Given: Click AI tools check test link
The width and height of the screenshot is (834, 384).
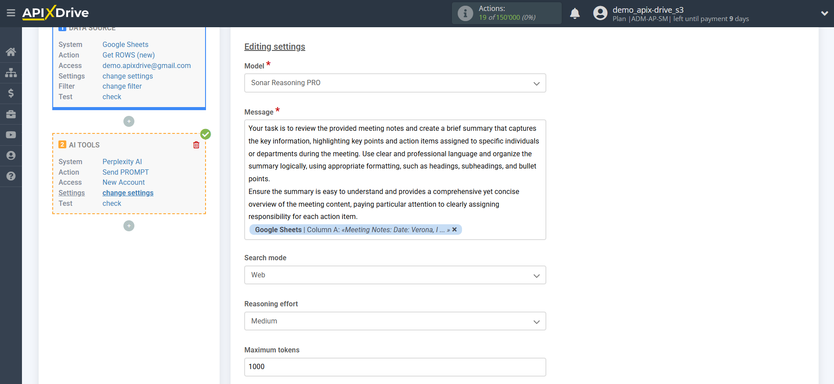Looking at the screenshot, I should pos(112,203).
